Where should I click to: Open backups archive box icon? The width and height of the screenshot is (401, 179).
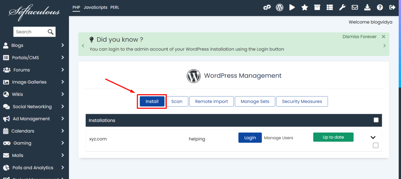[317, 8]
